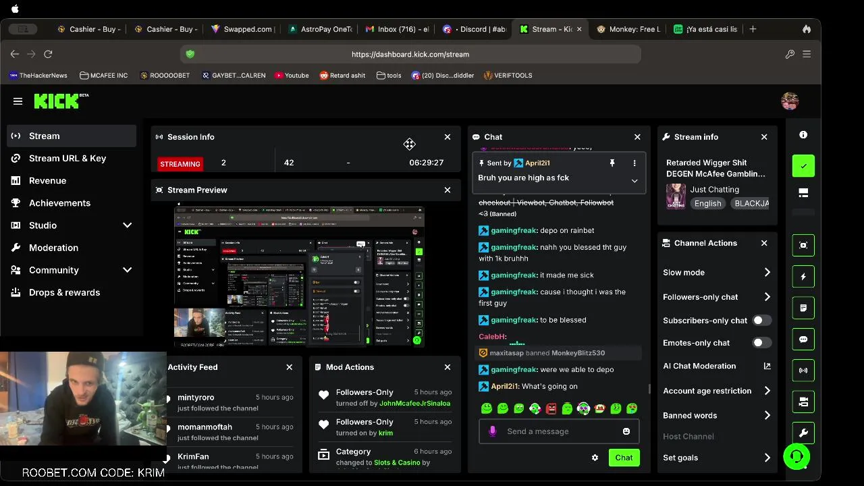Screen dimensions: 864x486
Task: Select Stream in the sidebar
Action: tap(72, 136)
